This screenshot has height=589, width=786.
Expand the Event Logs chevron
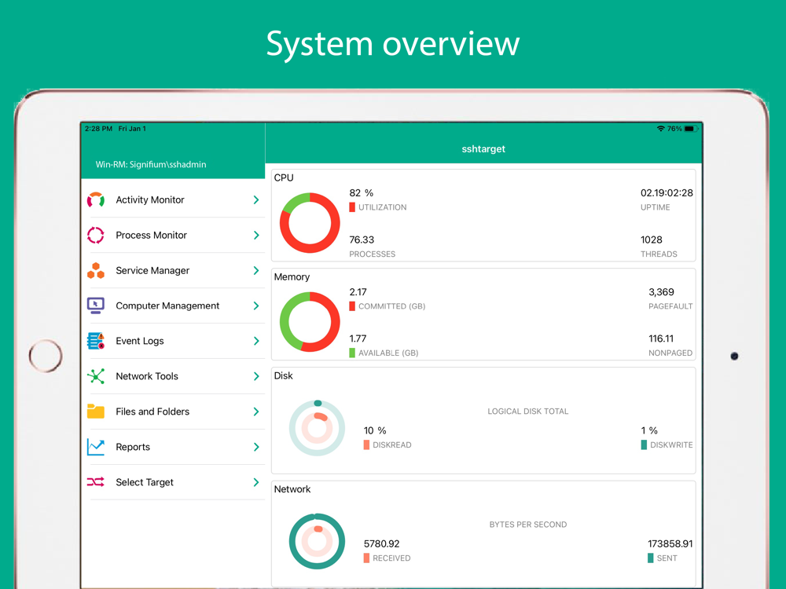(256, 341)
